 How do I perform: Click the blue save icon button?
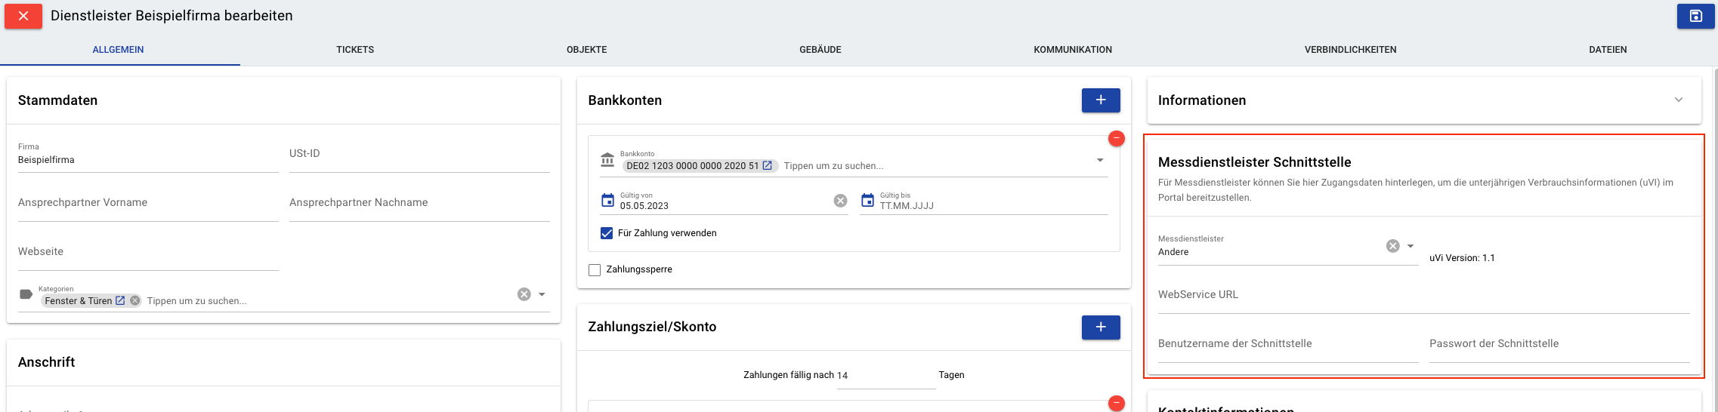1695,16
